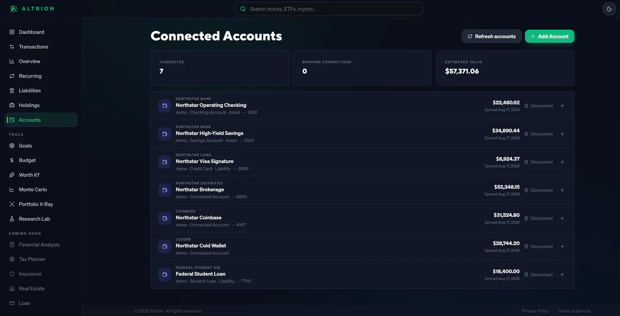Click the $34,890.44 balance
620x316 pixels.
point(506,131)
